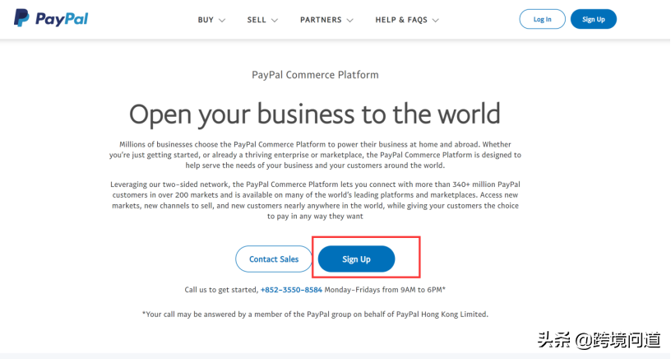Expand the chevron beside PARTNERS
The image size is (671, 359).
coord(349,20)
